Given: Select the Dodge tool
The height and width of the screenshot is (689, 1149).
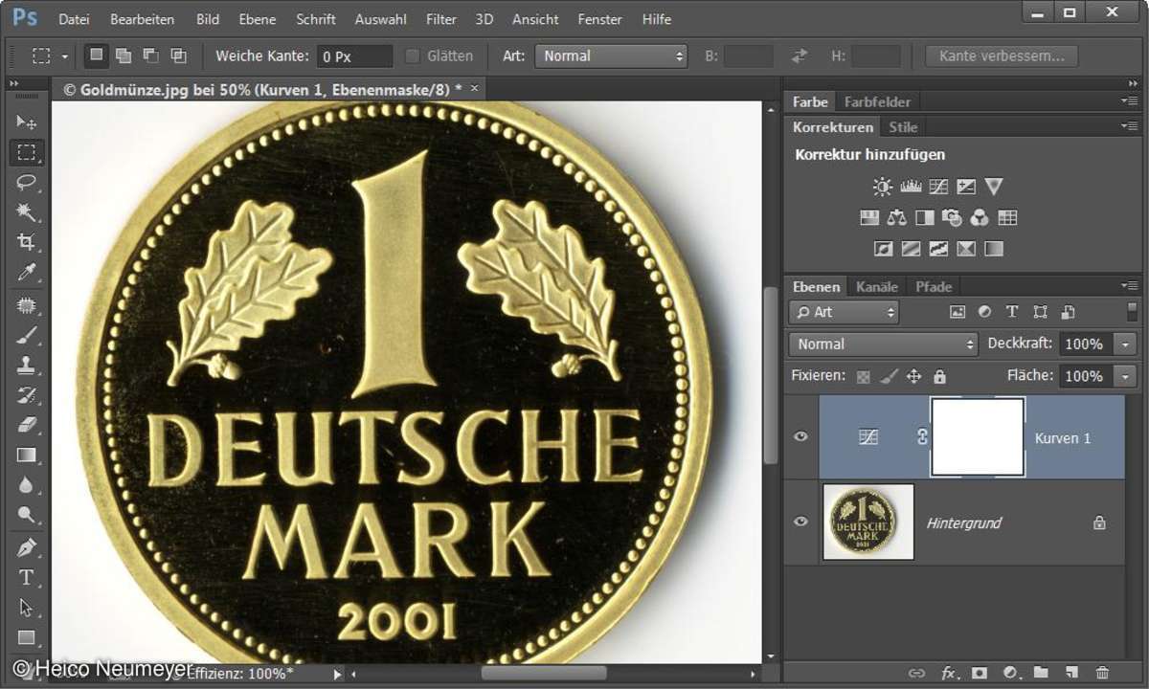Looking at the screenshot, I should tap(26, 516).
